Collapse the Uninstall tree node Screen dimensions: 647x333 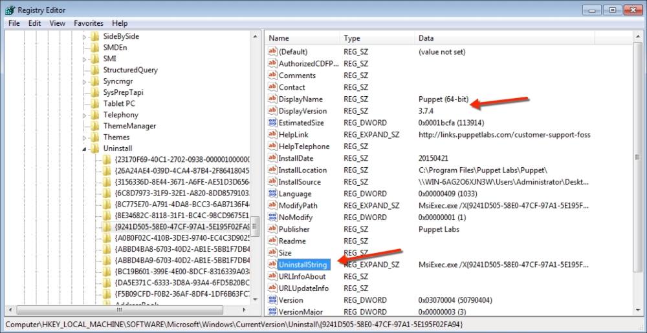point(84,149)
